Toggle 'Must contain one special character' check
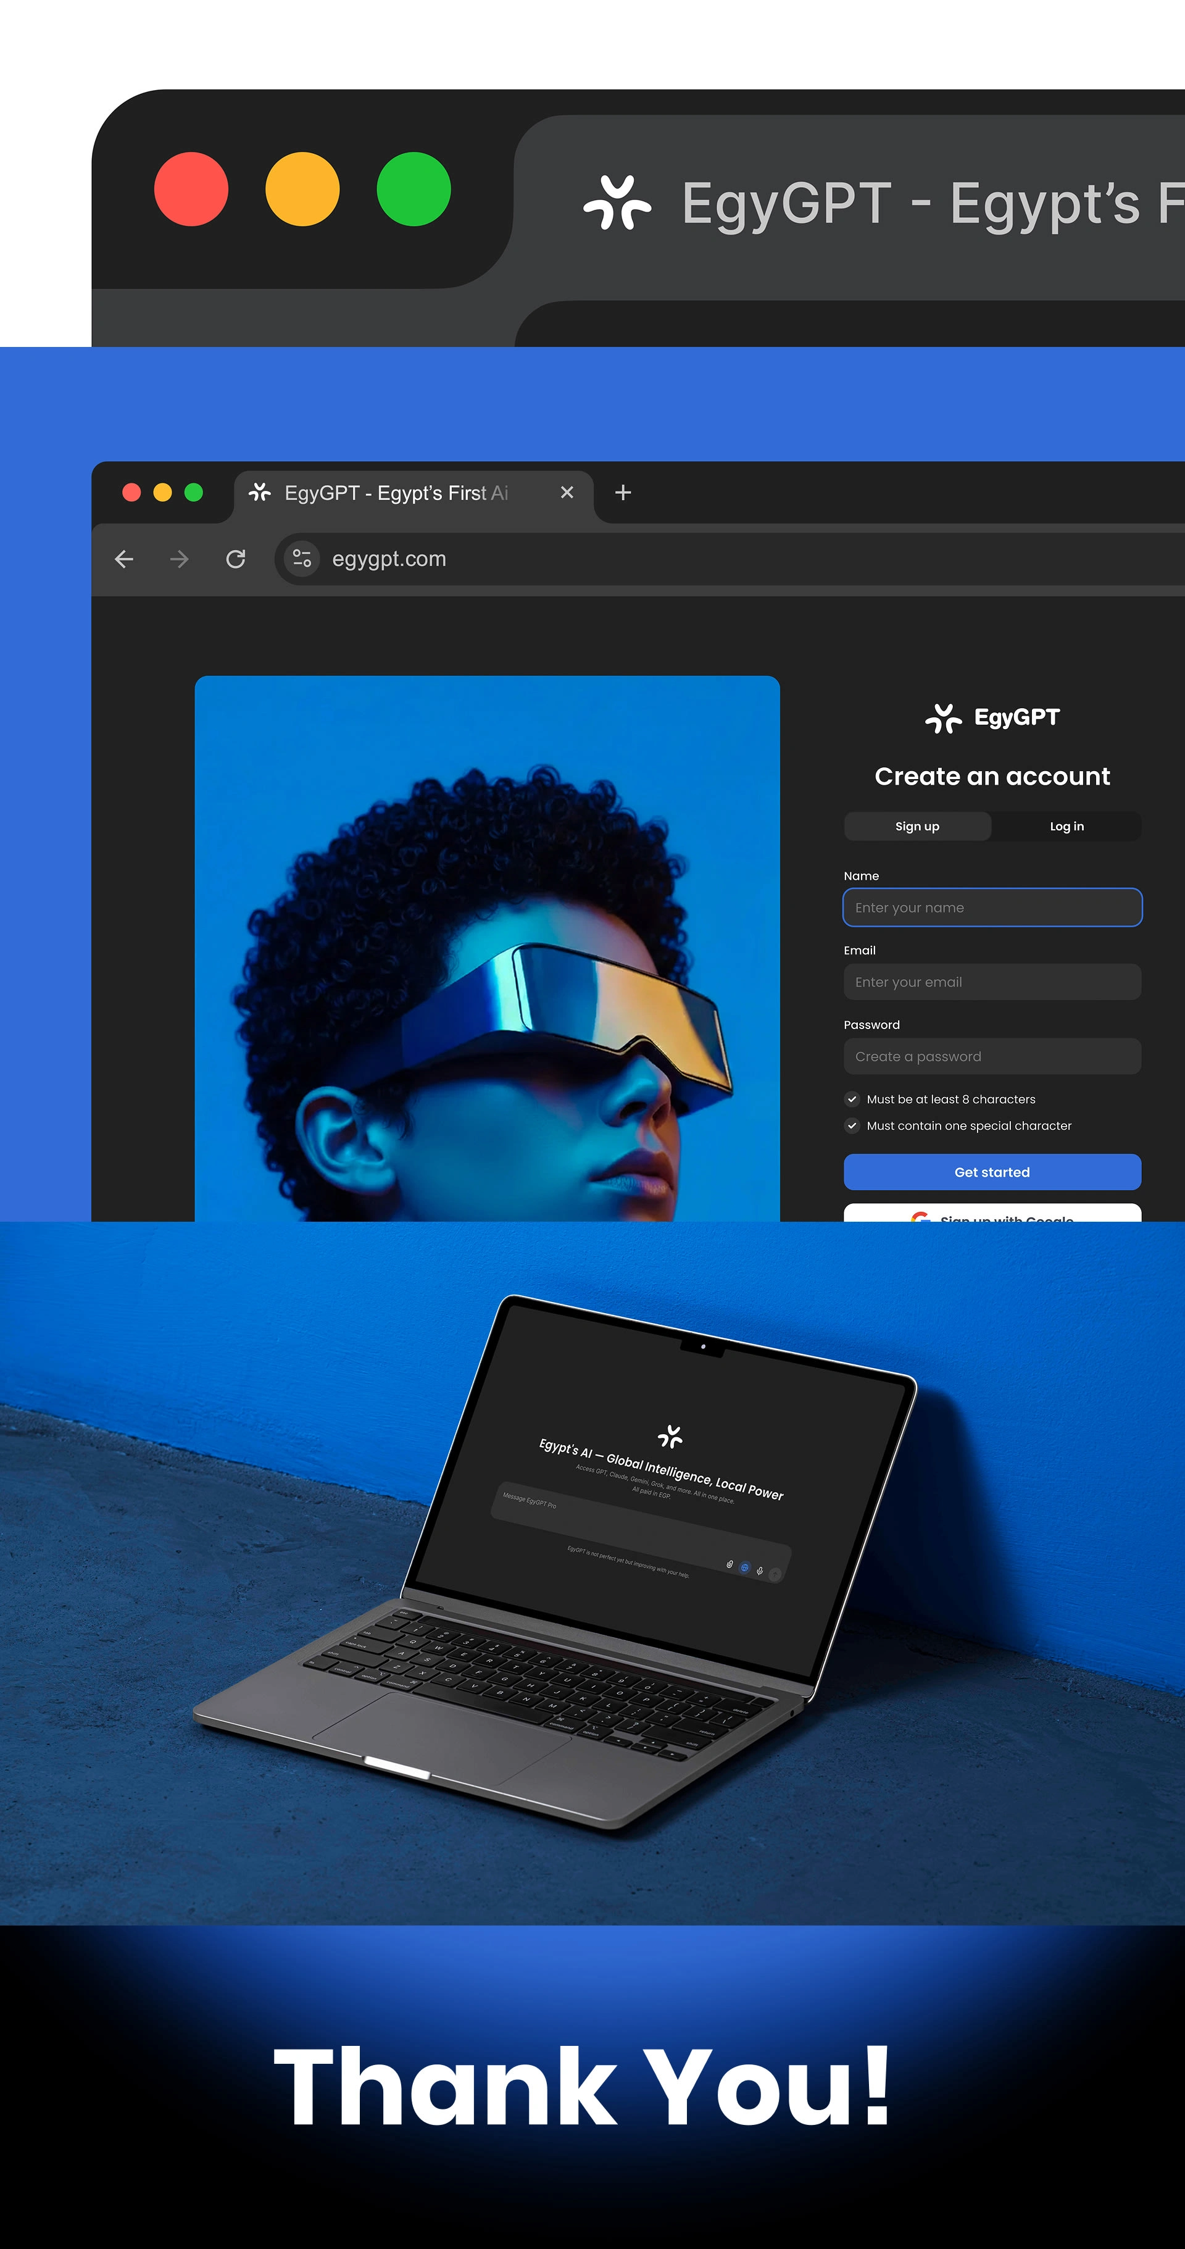The width and height of the screenshot is (1185, 2249). coord(852,1125)
